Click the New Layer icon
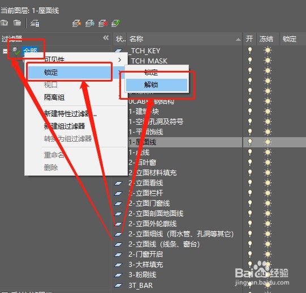The image size is (306, 293). click(76, 23)
